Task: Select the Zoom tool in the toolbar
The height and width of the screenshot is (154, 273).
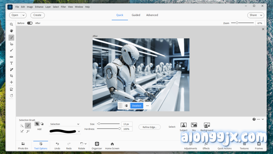Action: 11,24
